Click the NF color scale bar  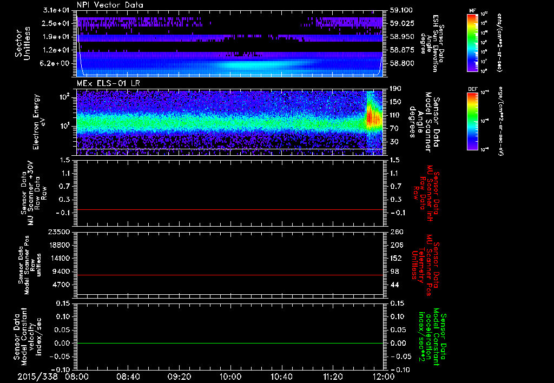point(471,42)
